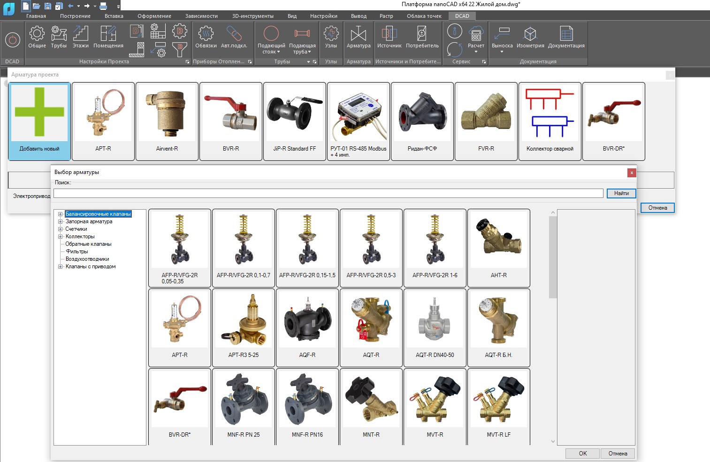Open the undo history dropdown arrow
This screenshot has height=462, width=710.
tap(78, 6)
